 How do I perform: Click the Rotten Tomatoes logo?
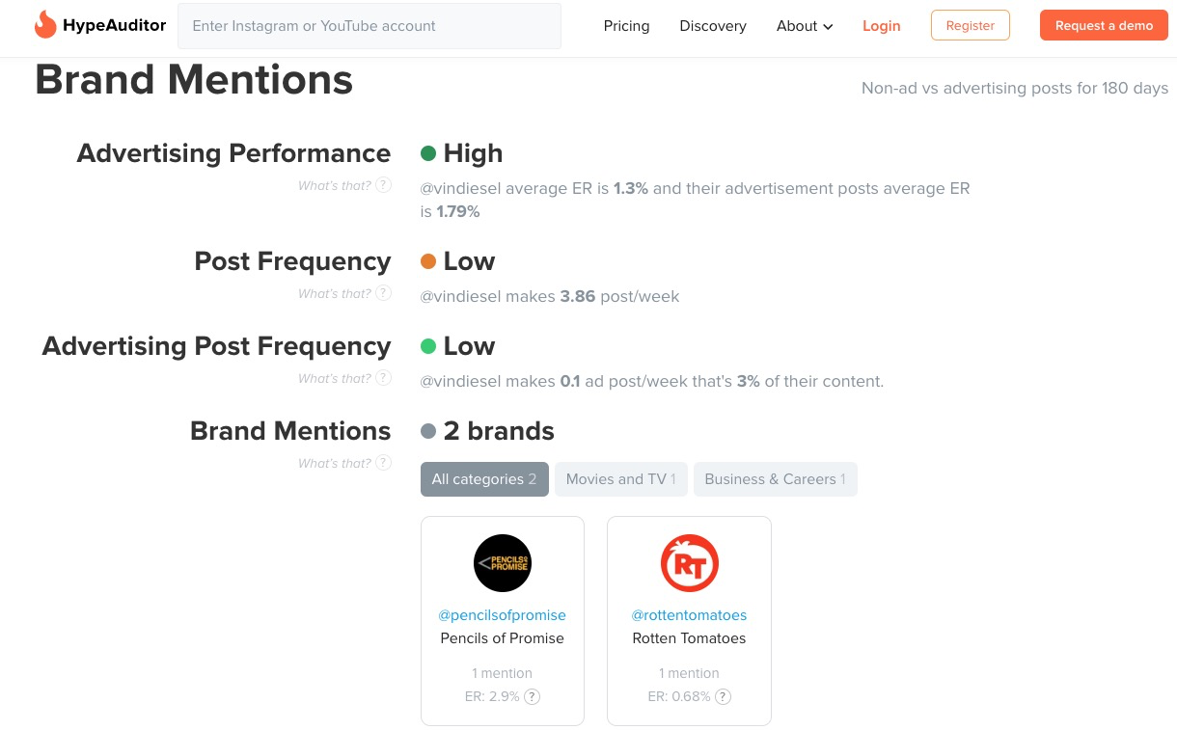(x=689, y=563)
